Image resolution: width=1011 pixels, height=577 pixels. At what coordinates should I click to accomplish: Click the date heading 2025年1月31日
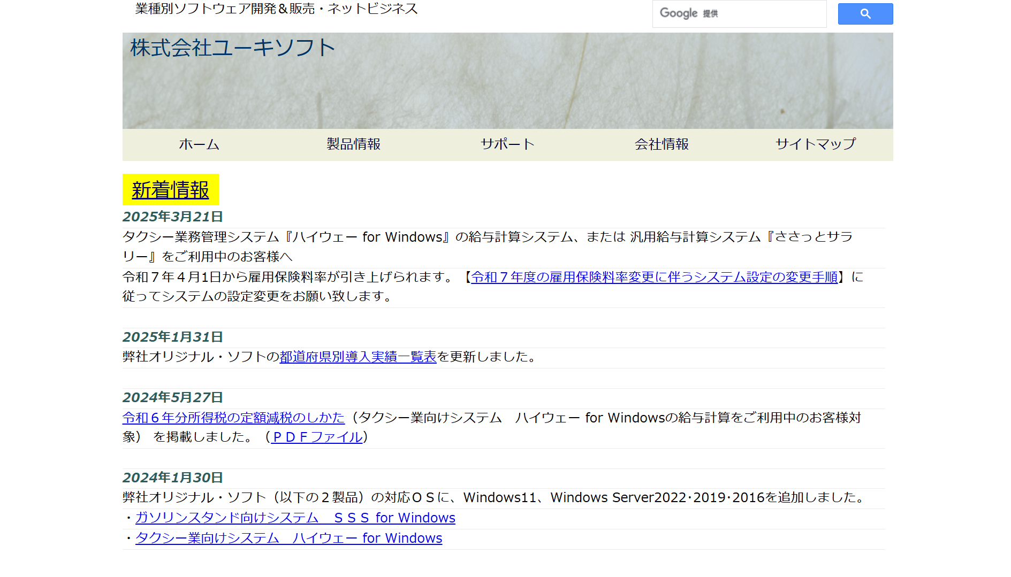coord(173,337)
